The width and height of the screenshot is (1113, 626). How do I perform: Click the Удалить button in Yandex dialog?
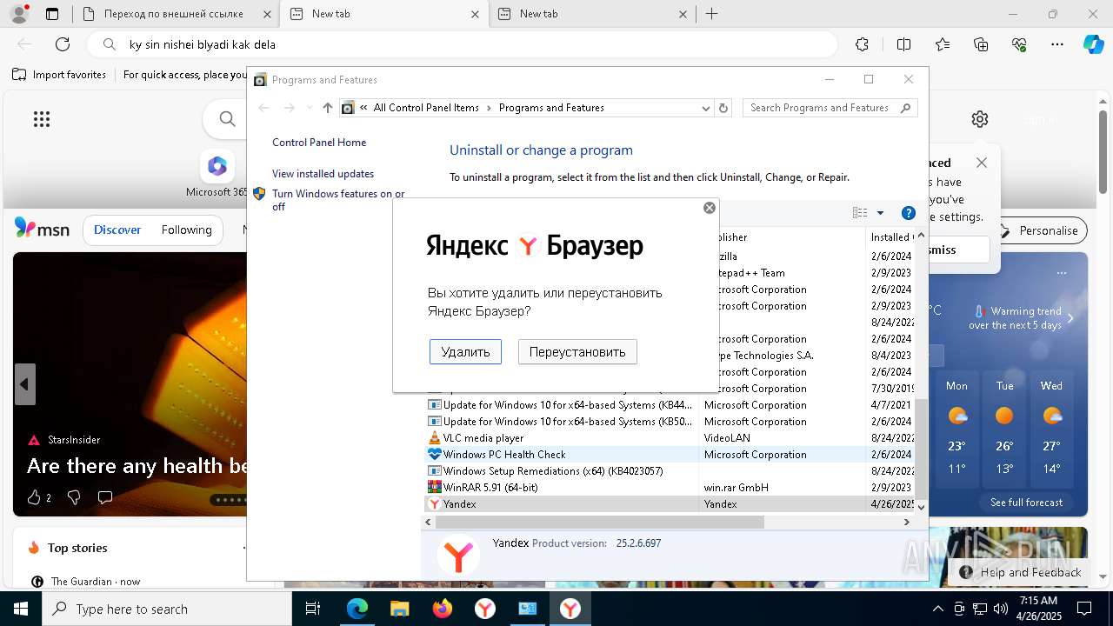tap(465, 351)
